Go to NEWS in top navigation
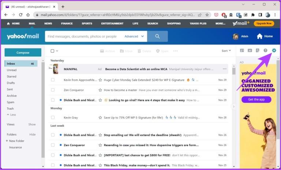The image size is (281, 170). pyautogui.click(x=48, y=23)
